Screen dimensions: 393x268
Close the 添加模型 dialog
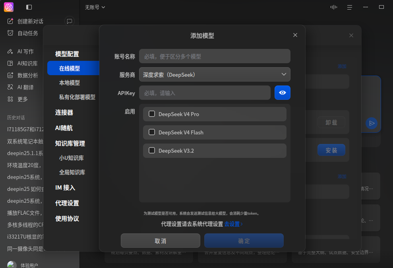coord(295,35)
